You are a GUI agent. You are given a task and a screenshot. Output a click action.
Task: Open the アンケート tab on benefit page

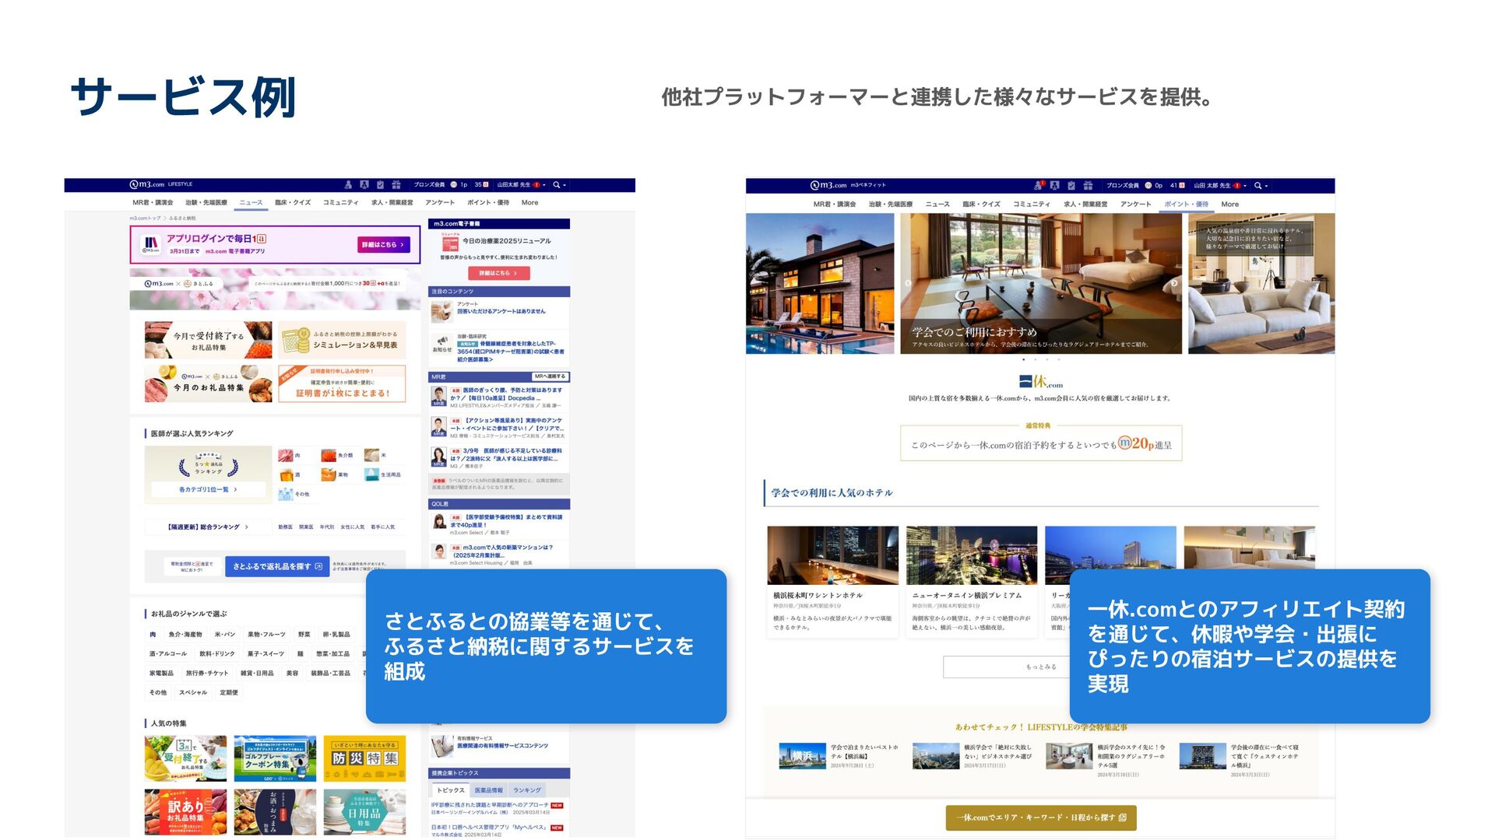(x=1135, y=204)
